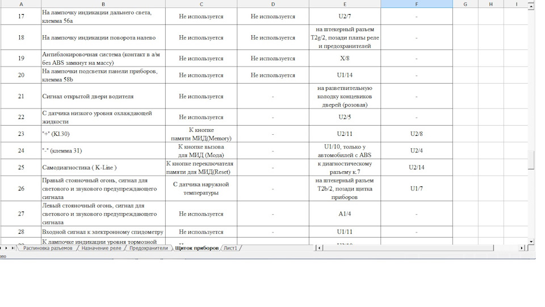Switch to Назначение реле sheet tab

(x=101, y=248)
